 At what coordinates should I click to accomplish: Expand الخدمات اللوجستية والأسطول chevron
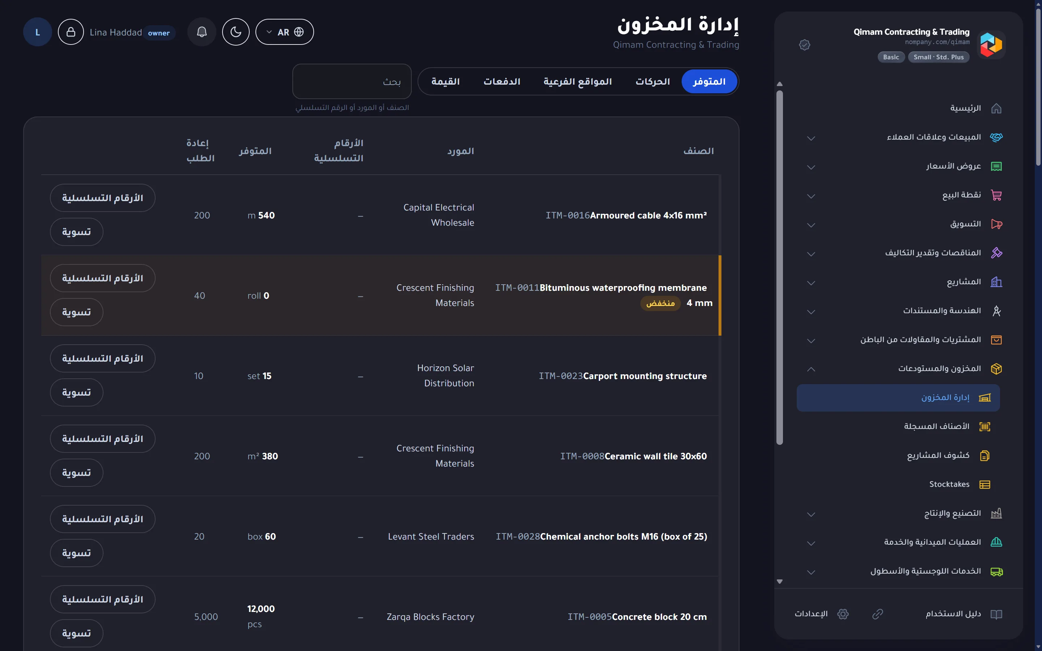point(811,572)
